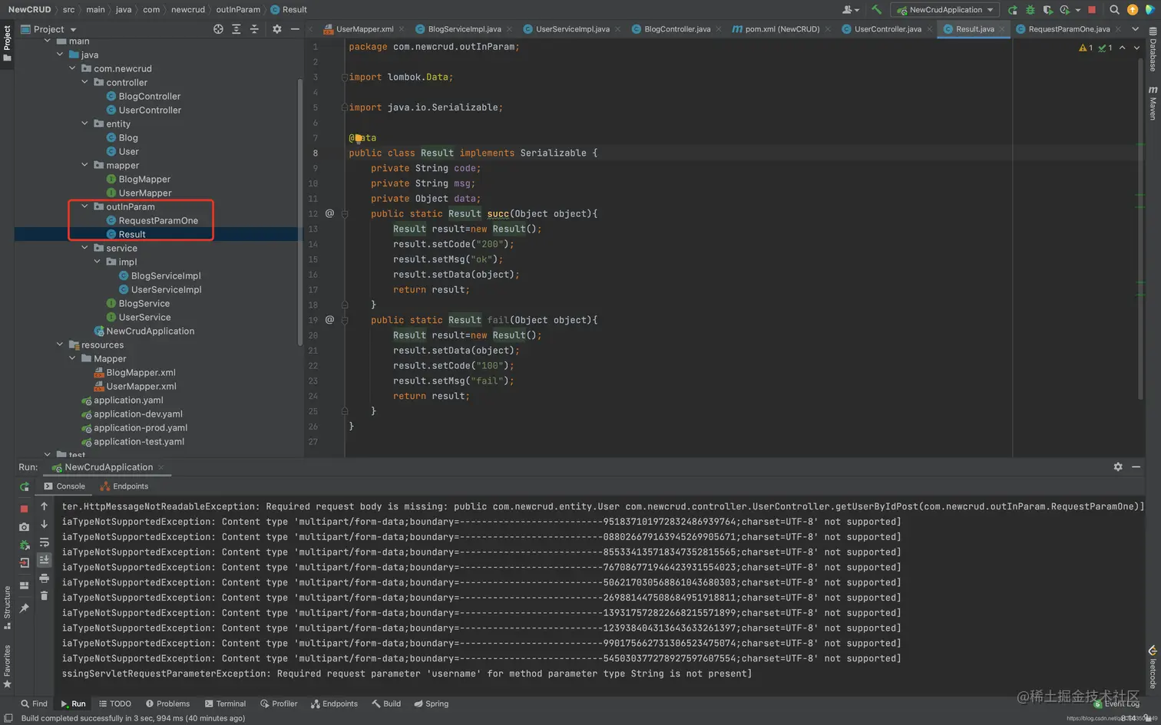Toggle soft-wrap in the console
Screen dimensions: 1161x725
point(44,542)
